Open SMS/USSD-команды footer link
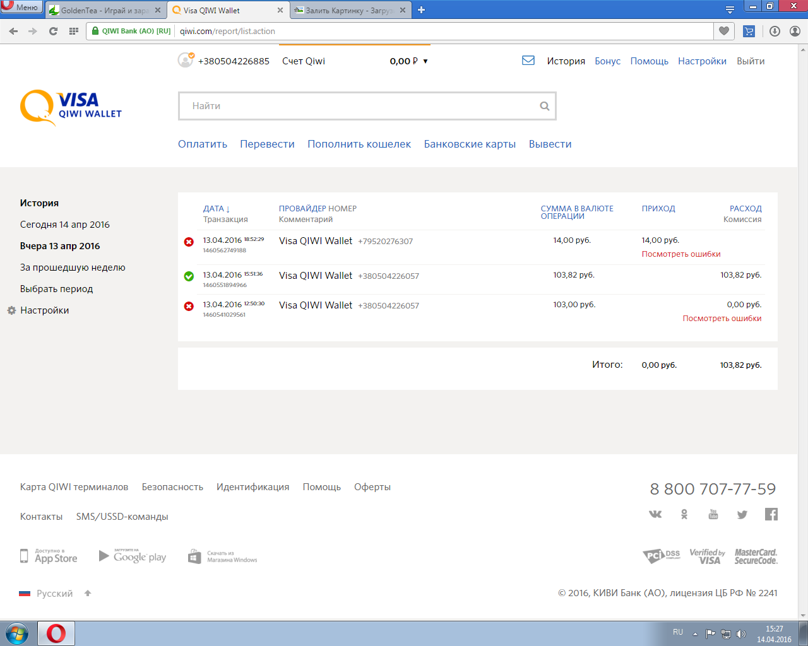Viewport: 808px width, 646px height. click(x=122, y=517)
